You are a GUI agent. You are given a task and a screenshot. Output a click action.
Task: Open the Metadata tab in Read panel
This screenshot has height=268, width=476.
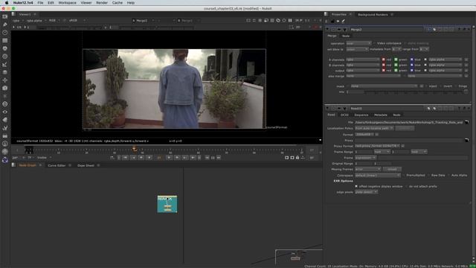point(380,115)
